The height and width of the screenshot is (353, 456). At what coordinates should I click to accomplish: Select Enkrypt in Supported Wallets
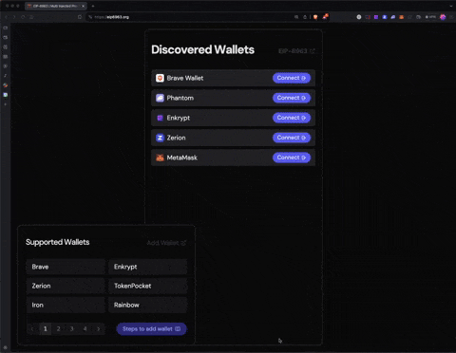147,267
